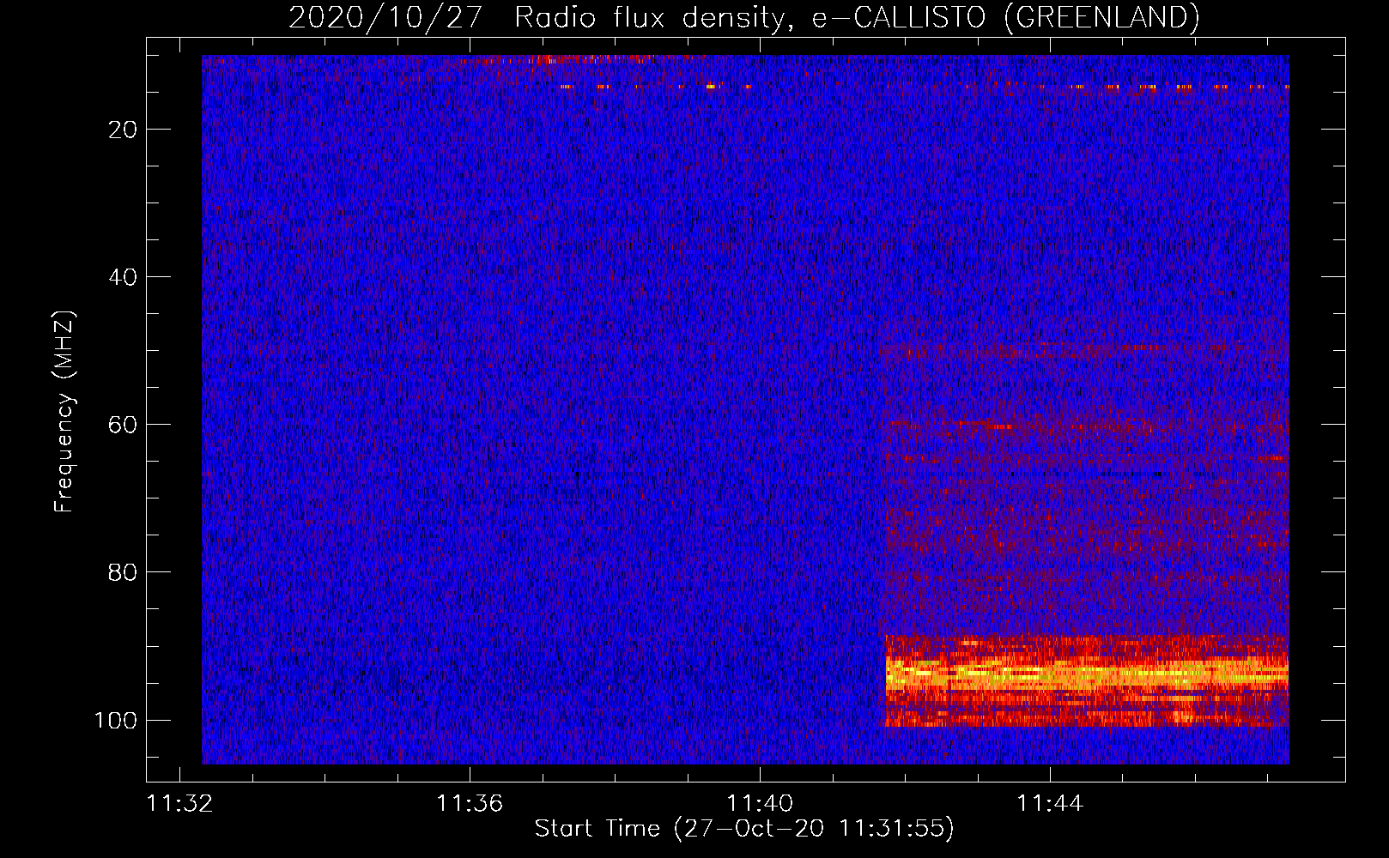
Task: Click the '60' frequency tick label
Action: coord(123,425)
